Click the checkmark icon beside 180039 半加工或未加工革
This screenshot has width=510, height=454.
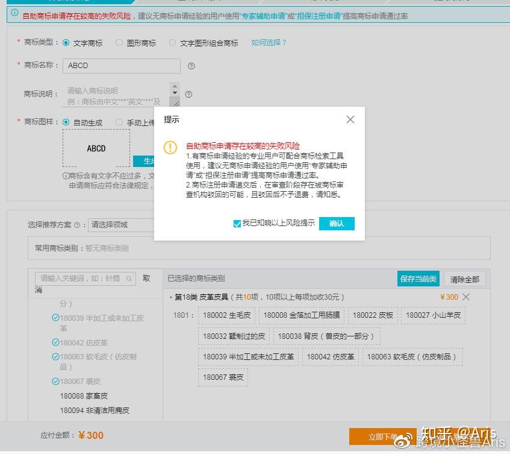click(55, 318)
